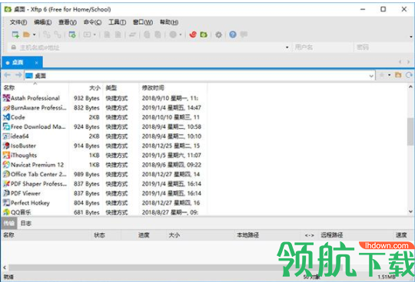
Task: Open the 文件(F) menu
Action: click(18, 22)
